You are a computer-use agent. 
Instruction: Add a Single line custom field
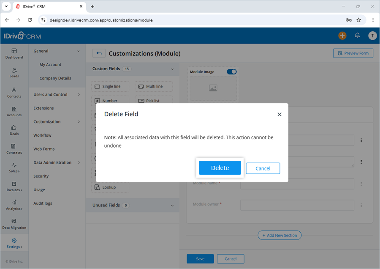click(110, 86)
